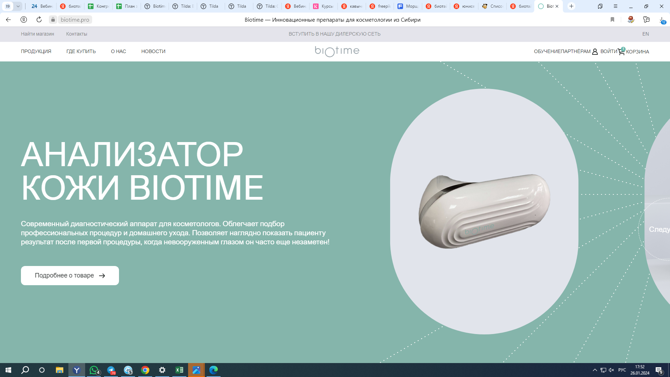Viewport: 670px width, 377px height.
Task: Click the page bookmark icon
Action: [x=612, y=20]
